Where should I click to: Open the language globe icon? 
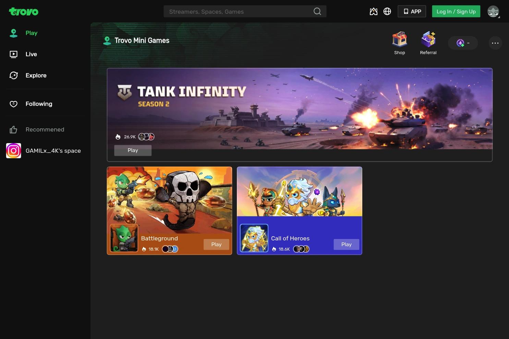coord(387,12)
